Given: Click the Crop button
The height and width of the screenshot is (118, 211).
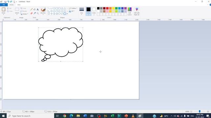Looking at the screenshot, I should (23, 8).
